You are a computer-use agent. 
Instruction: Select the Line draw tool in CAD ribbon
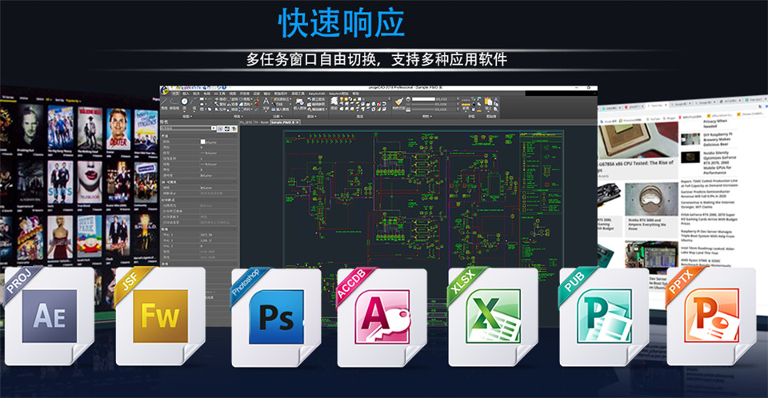coord(164,103)
